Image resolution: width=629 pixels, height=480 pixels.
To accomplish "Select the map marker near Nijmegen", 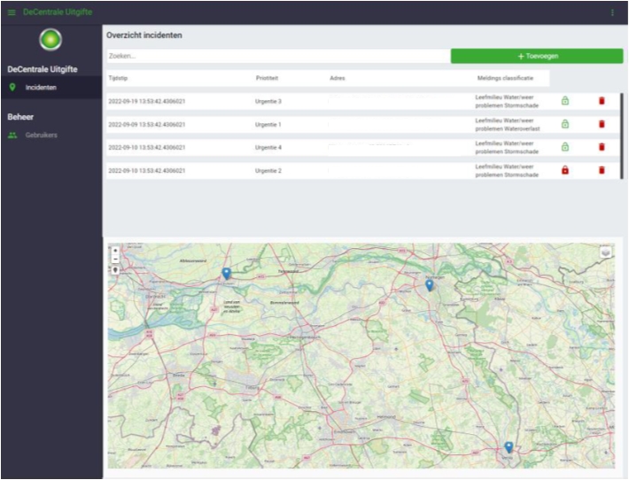I will coord(430,285).
